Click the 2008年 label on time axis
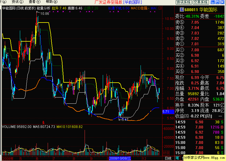This screenshot has width=226, height=161. 8,158
